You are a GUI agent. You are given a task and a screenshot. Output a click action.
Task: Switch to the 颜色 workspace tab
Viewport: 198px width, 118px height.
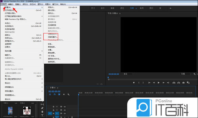pos(122,8)
